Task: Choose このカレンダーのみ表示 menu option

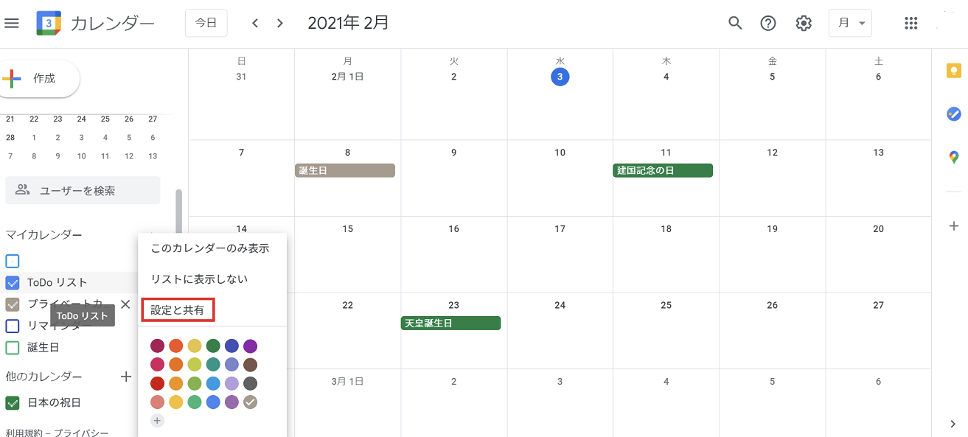Action: pos(210,248)
